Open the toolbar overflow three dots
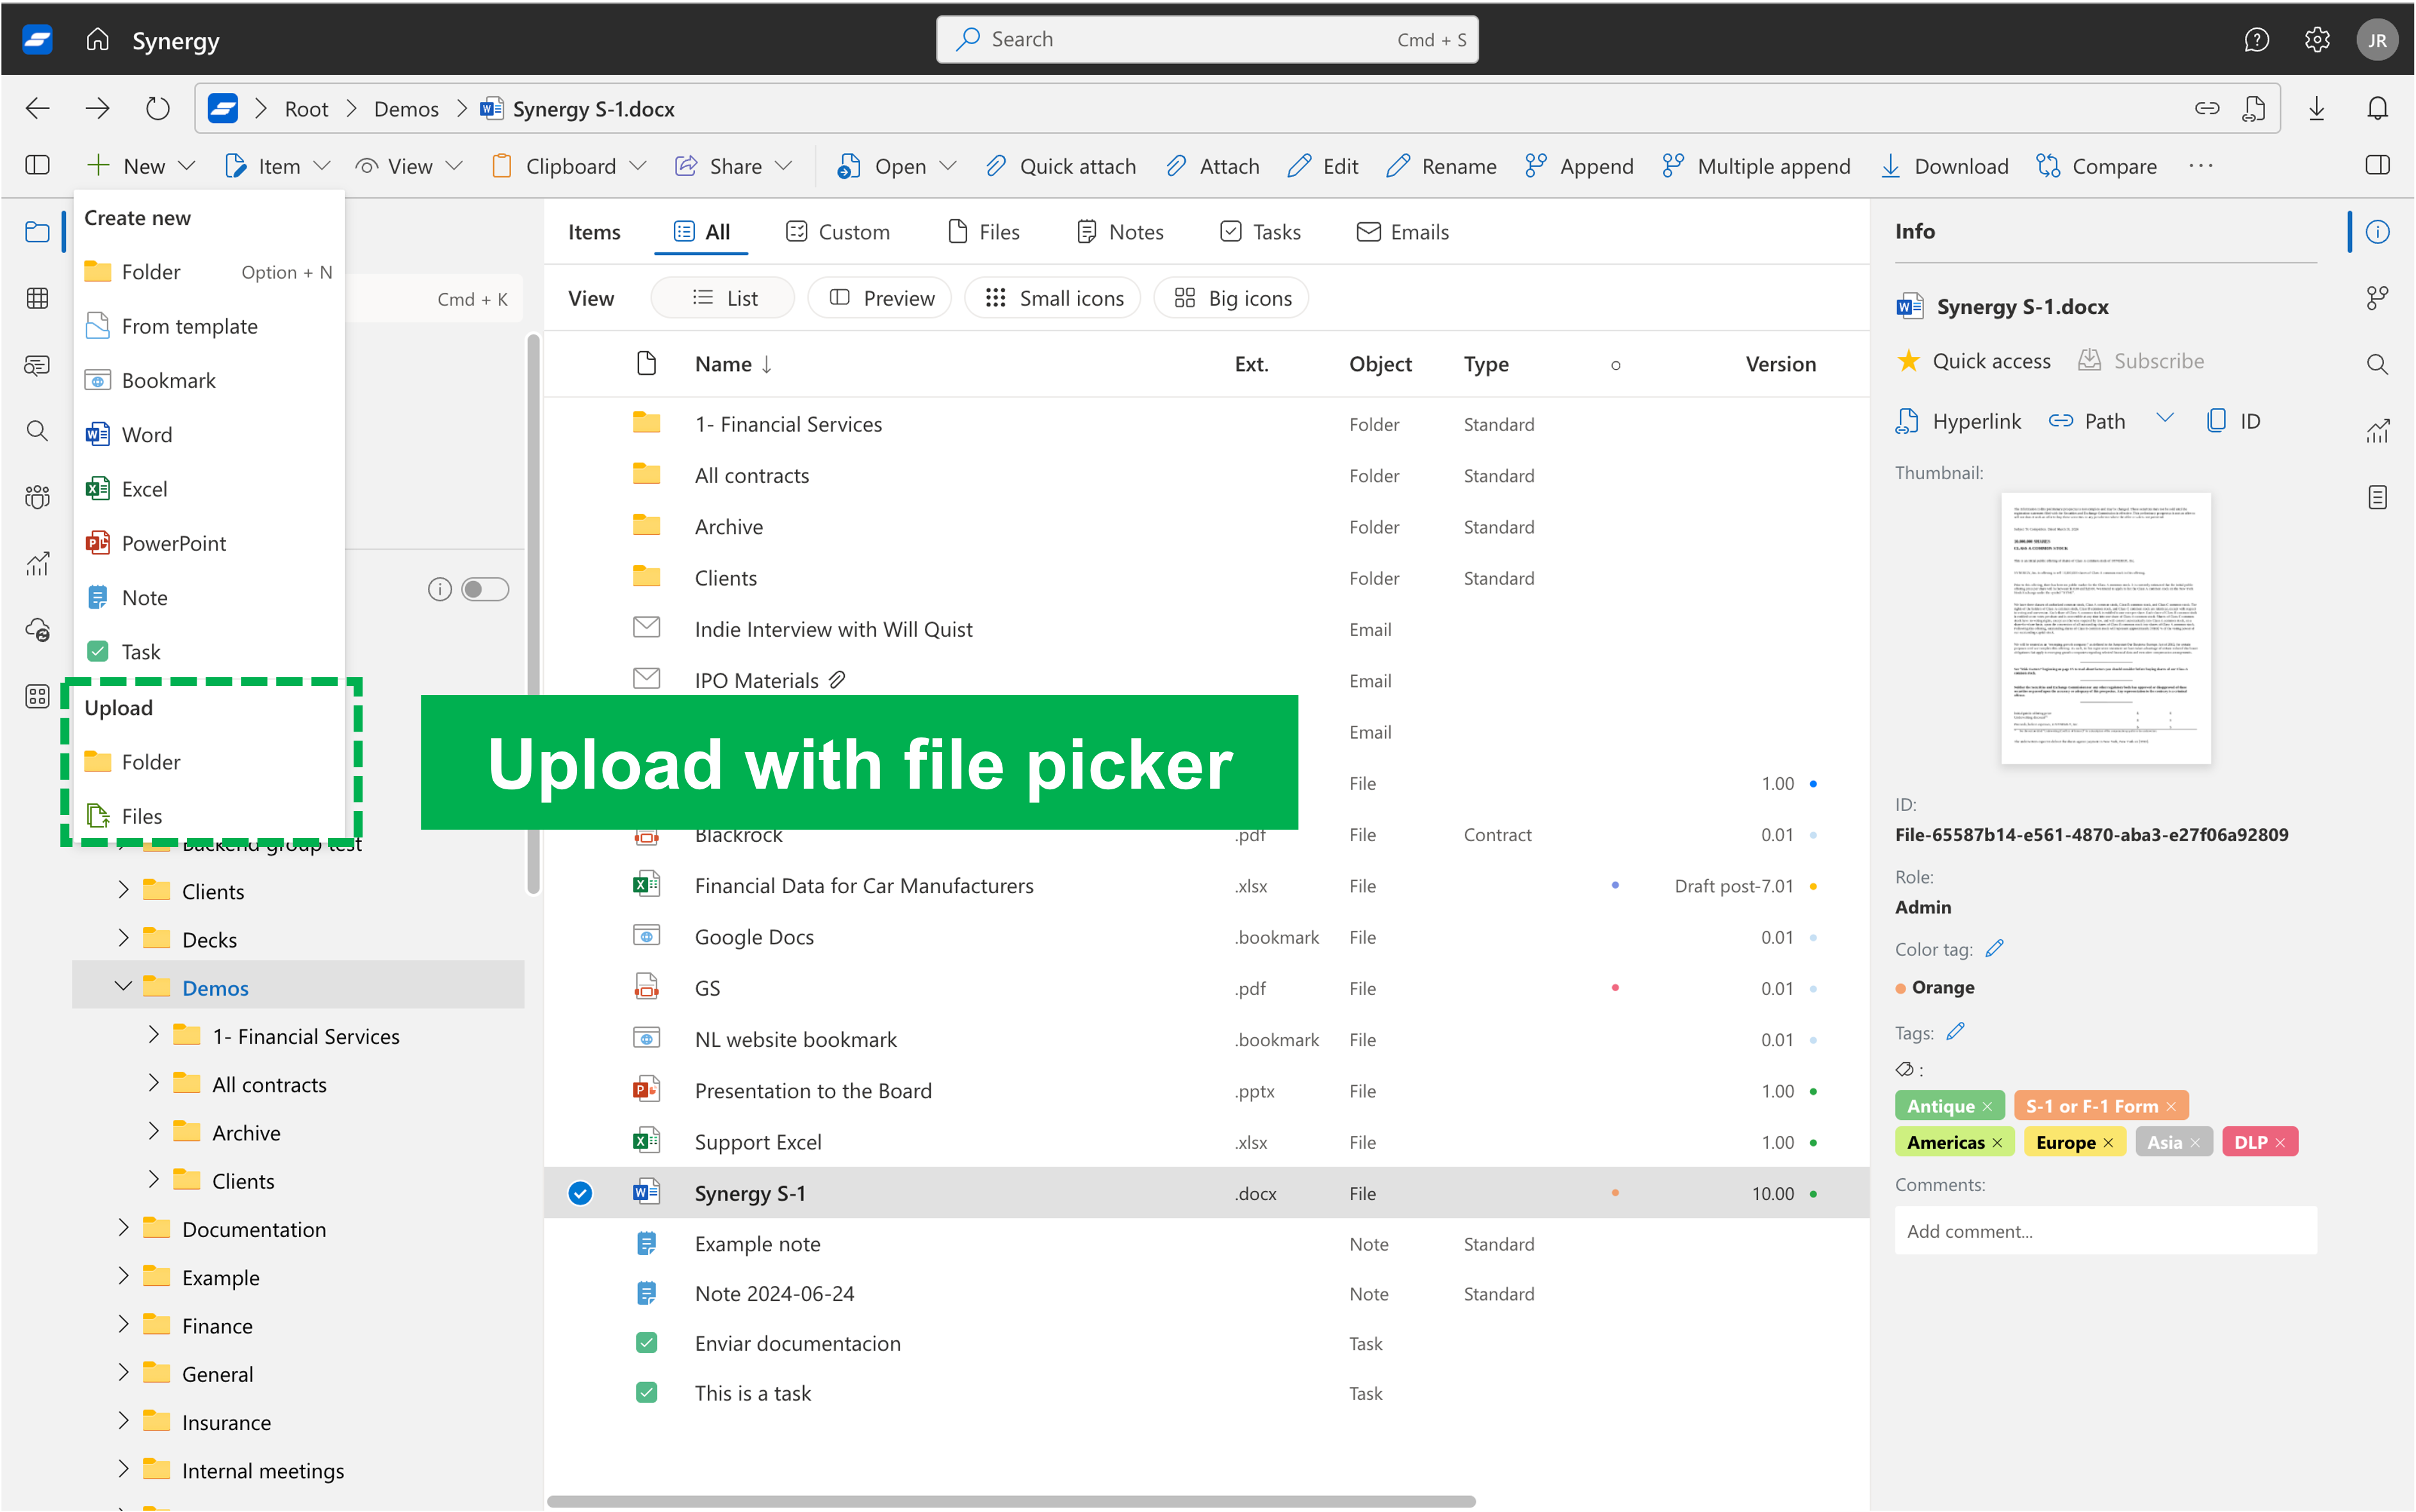 point(2200,165)
